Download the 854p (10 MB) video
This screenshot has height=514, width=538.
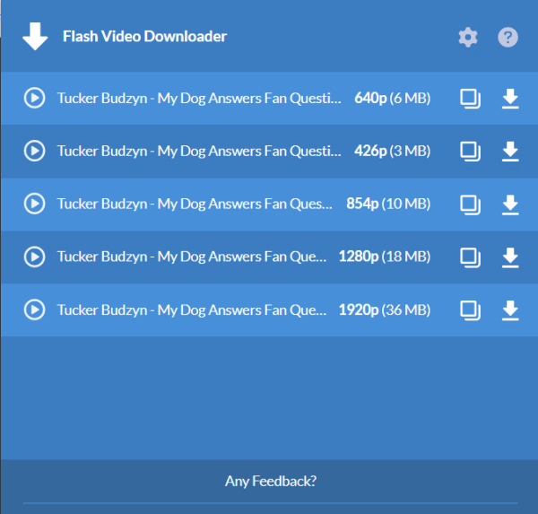coord(510,205)
